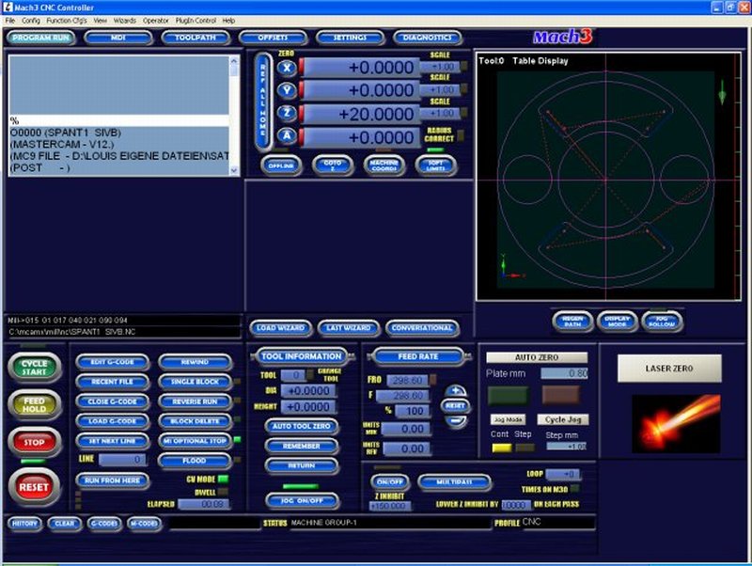The width and height of the screenshot is (752, 566).
Task: Pause motion with Feed Hold
Action: 34,404
